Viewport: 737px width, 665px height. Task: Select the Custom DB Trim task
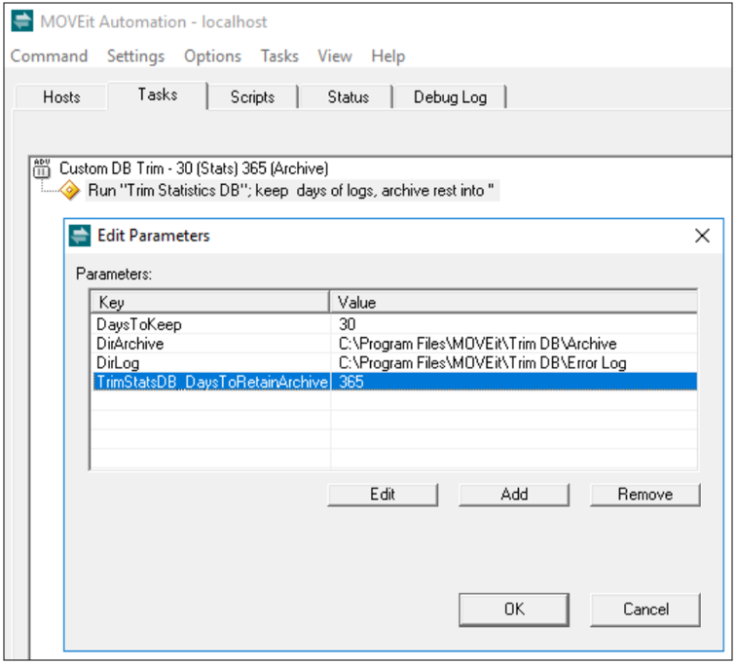point(193,168)
